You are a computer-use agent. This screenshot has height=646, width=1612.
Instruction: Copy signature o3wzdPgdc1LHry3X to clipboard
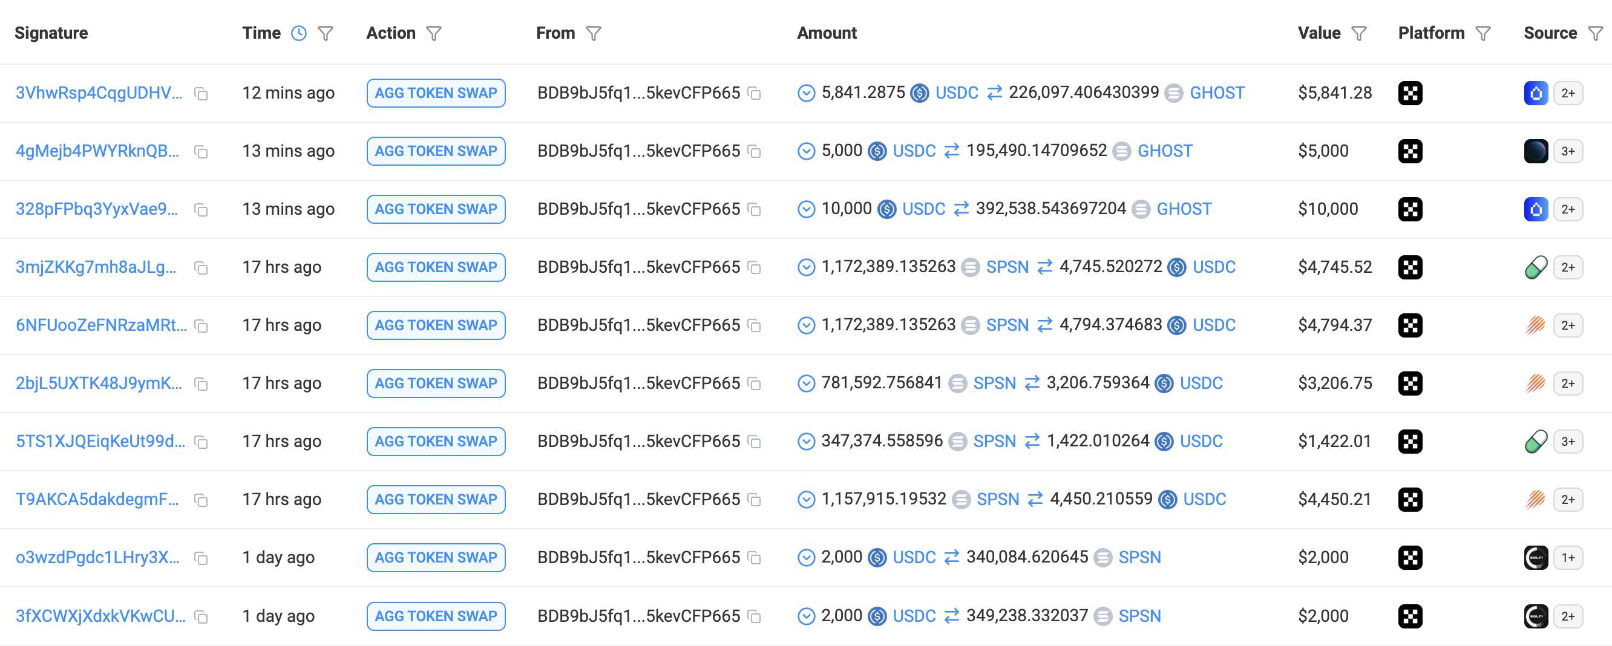(201, 558)
